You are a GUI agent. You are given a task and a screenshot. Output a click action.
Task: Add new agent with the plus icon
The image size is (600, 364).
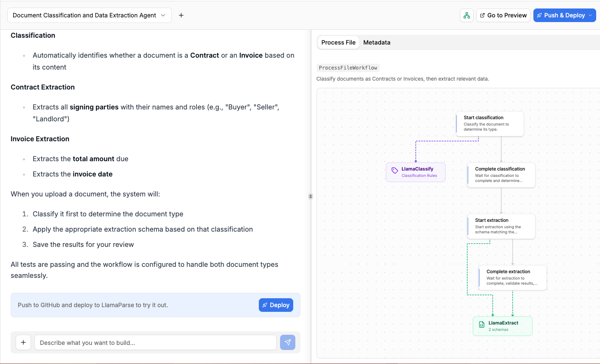pyautogui.click(x=181, y=15)
